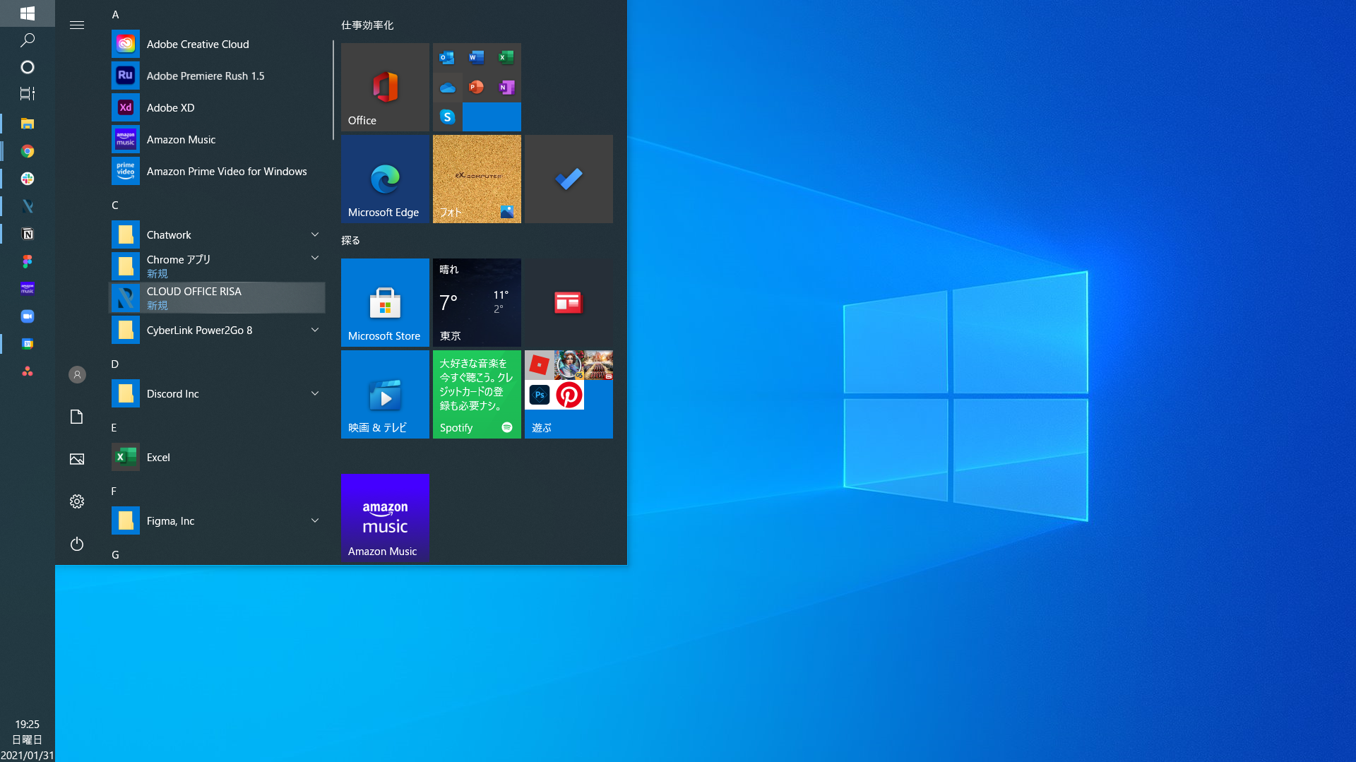Launch Excel from the app list

[x=218, y=457]
